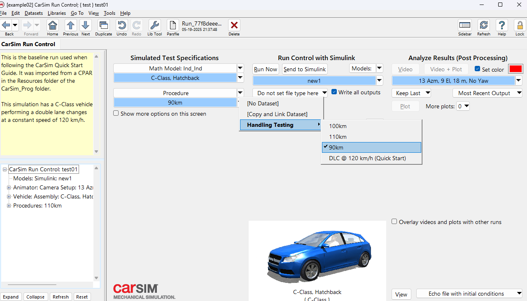Toggle the Sidebar icon
The width and height of the screenshot is (527, 301).
coord(465,25)
